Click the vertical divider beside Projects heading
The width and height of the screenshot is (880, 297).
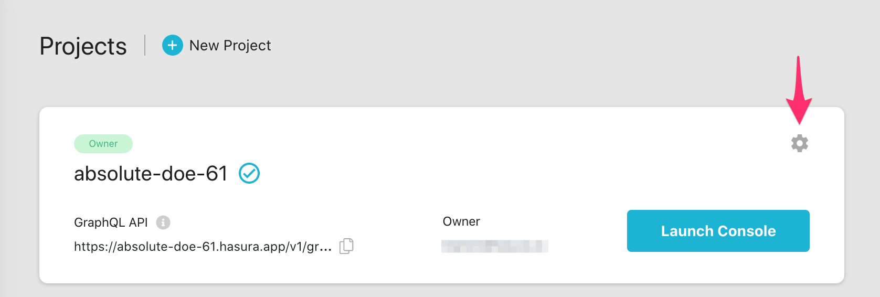(145, 45)
